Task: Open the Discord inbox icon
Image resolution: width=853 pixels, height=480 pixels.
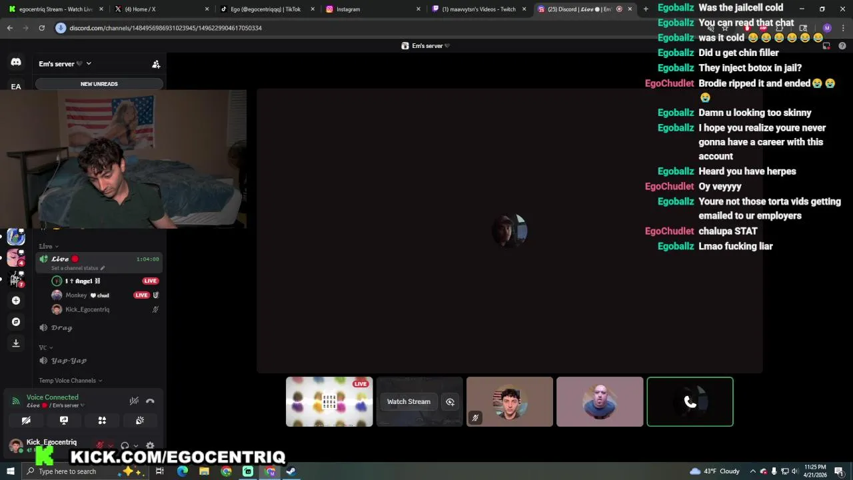Action: click(827, 46)
